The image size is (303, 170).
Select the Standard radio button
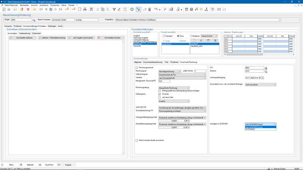(163, 36)
